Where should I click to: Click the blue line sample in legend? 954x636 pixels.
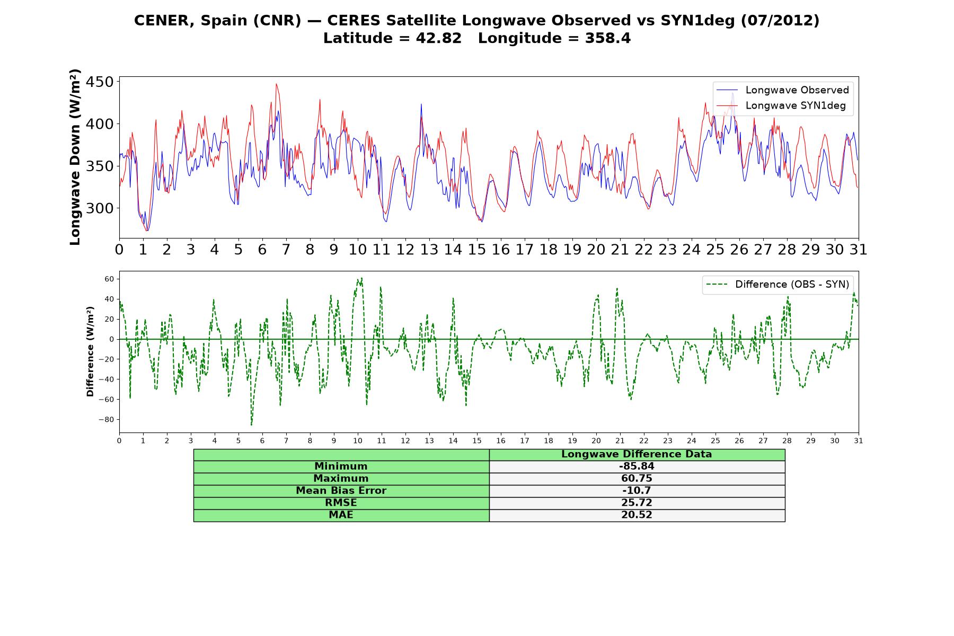coord(727,90)
